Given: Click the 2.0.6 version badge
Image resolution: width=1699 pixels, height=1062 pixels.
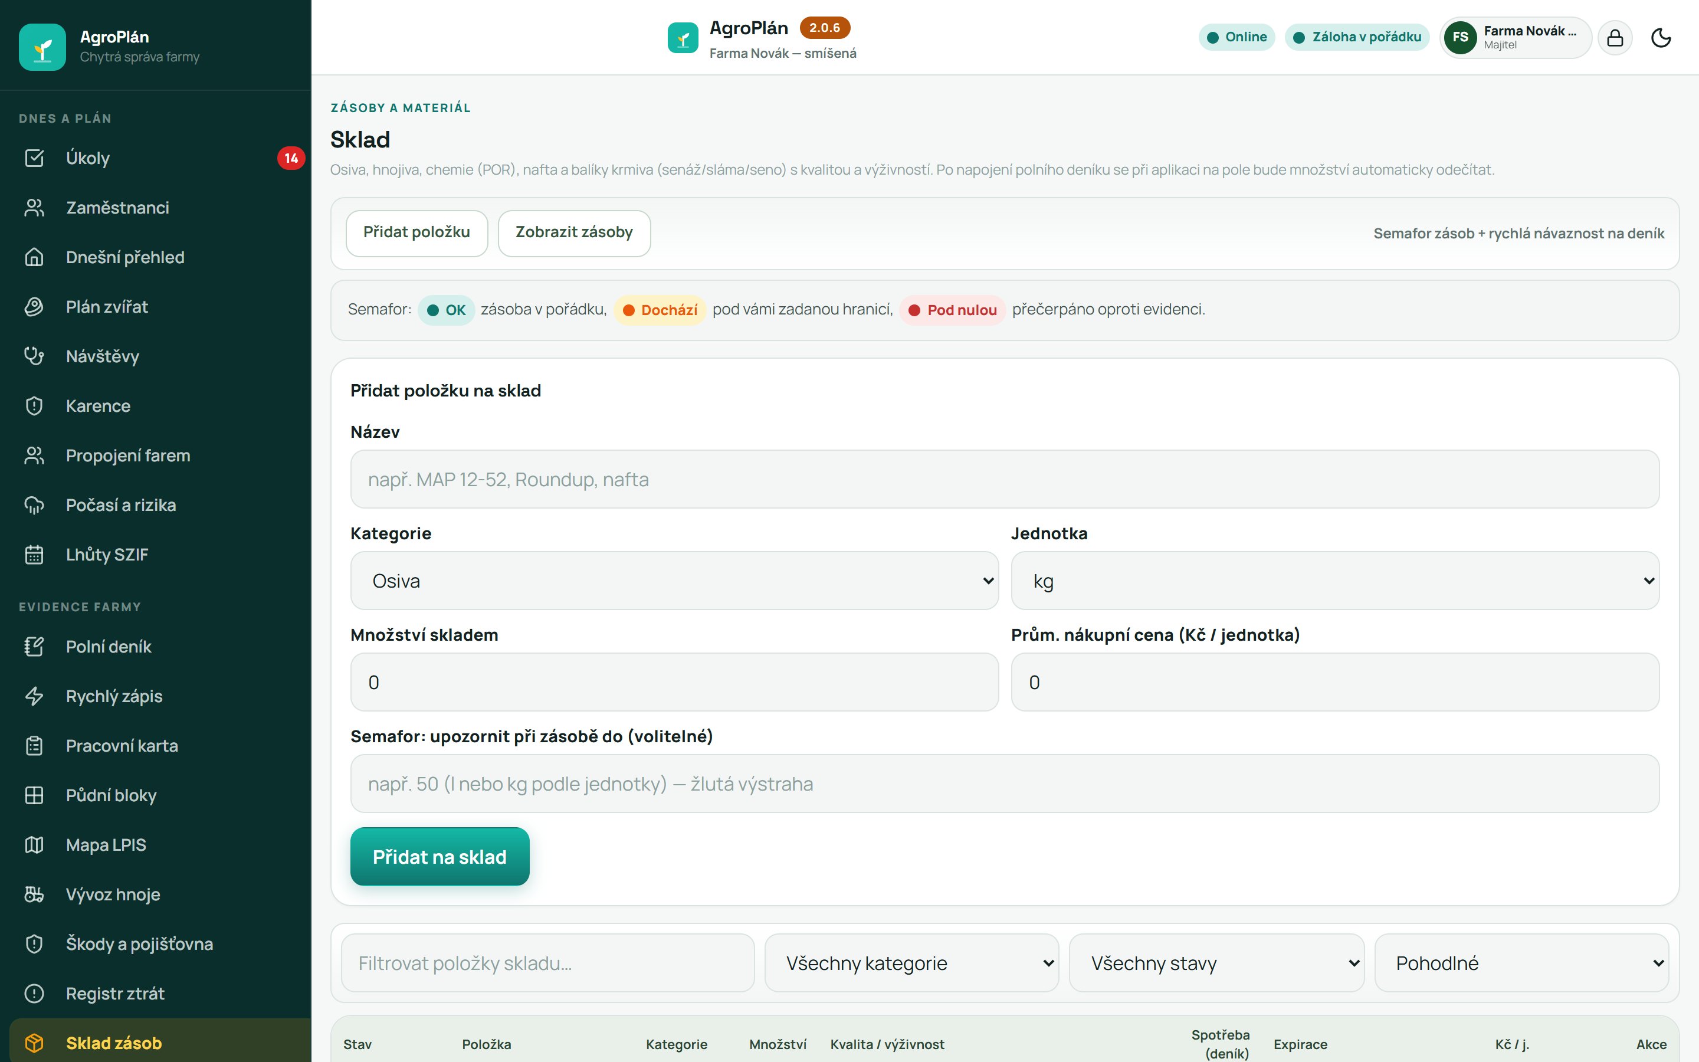Looking at the screenshot, I should (x=824, y=27).
